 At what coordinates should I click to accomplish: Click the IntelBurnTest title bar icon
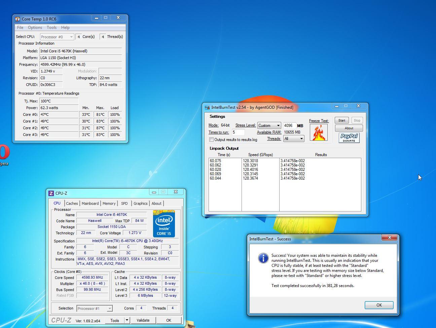[x=207, y=107]
